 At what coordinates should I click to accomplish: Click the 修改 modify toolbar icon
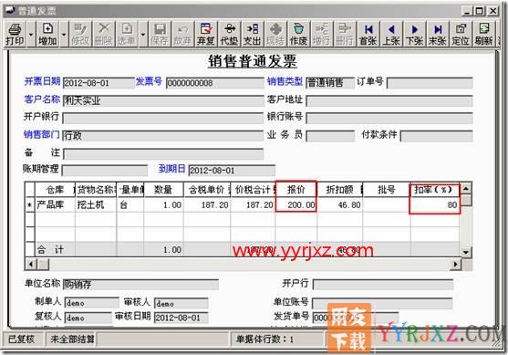80,35
